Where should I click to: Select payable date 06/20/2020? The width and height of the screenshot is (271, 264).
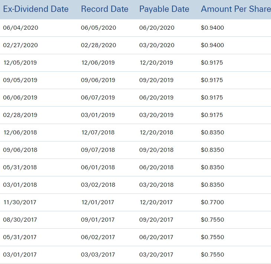pos(157,28)
